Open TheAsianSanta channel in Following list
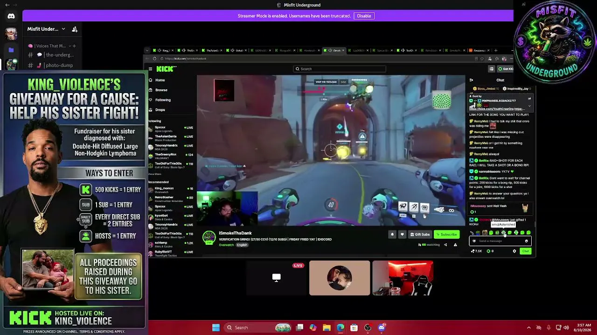 point(171,138)
